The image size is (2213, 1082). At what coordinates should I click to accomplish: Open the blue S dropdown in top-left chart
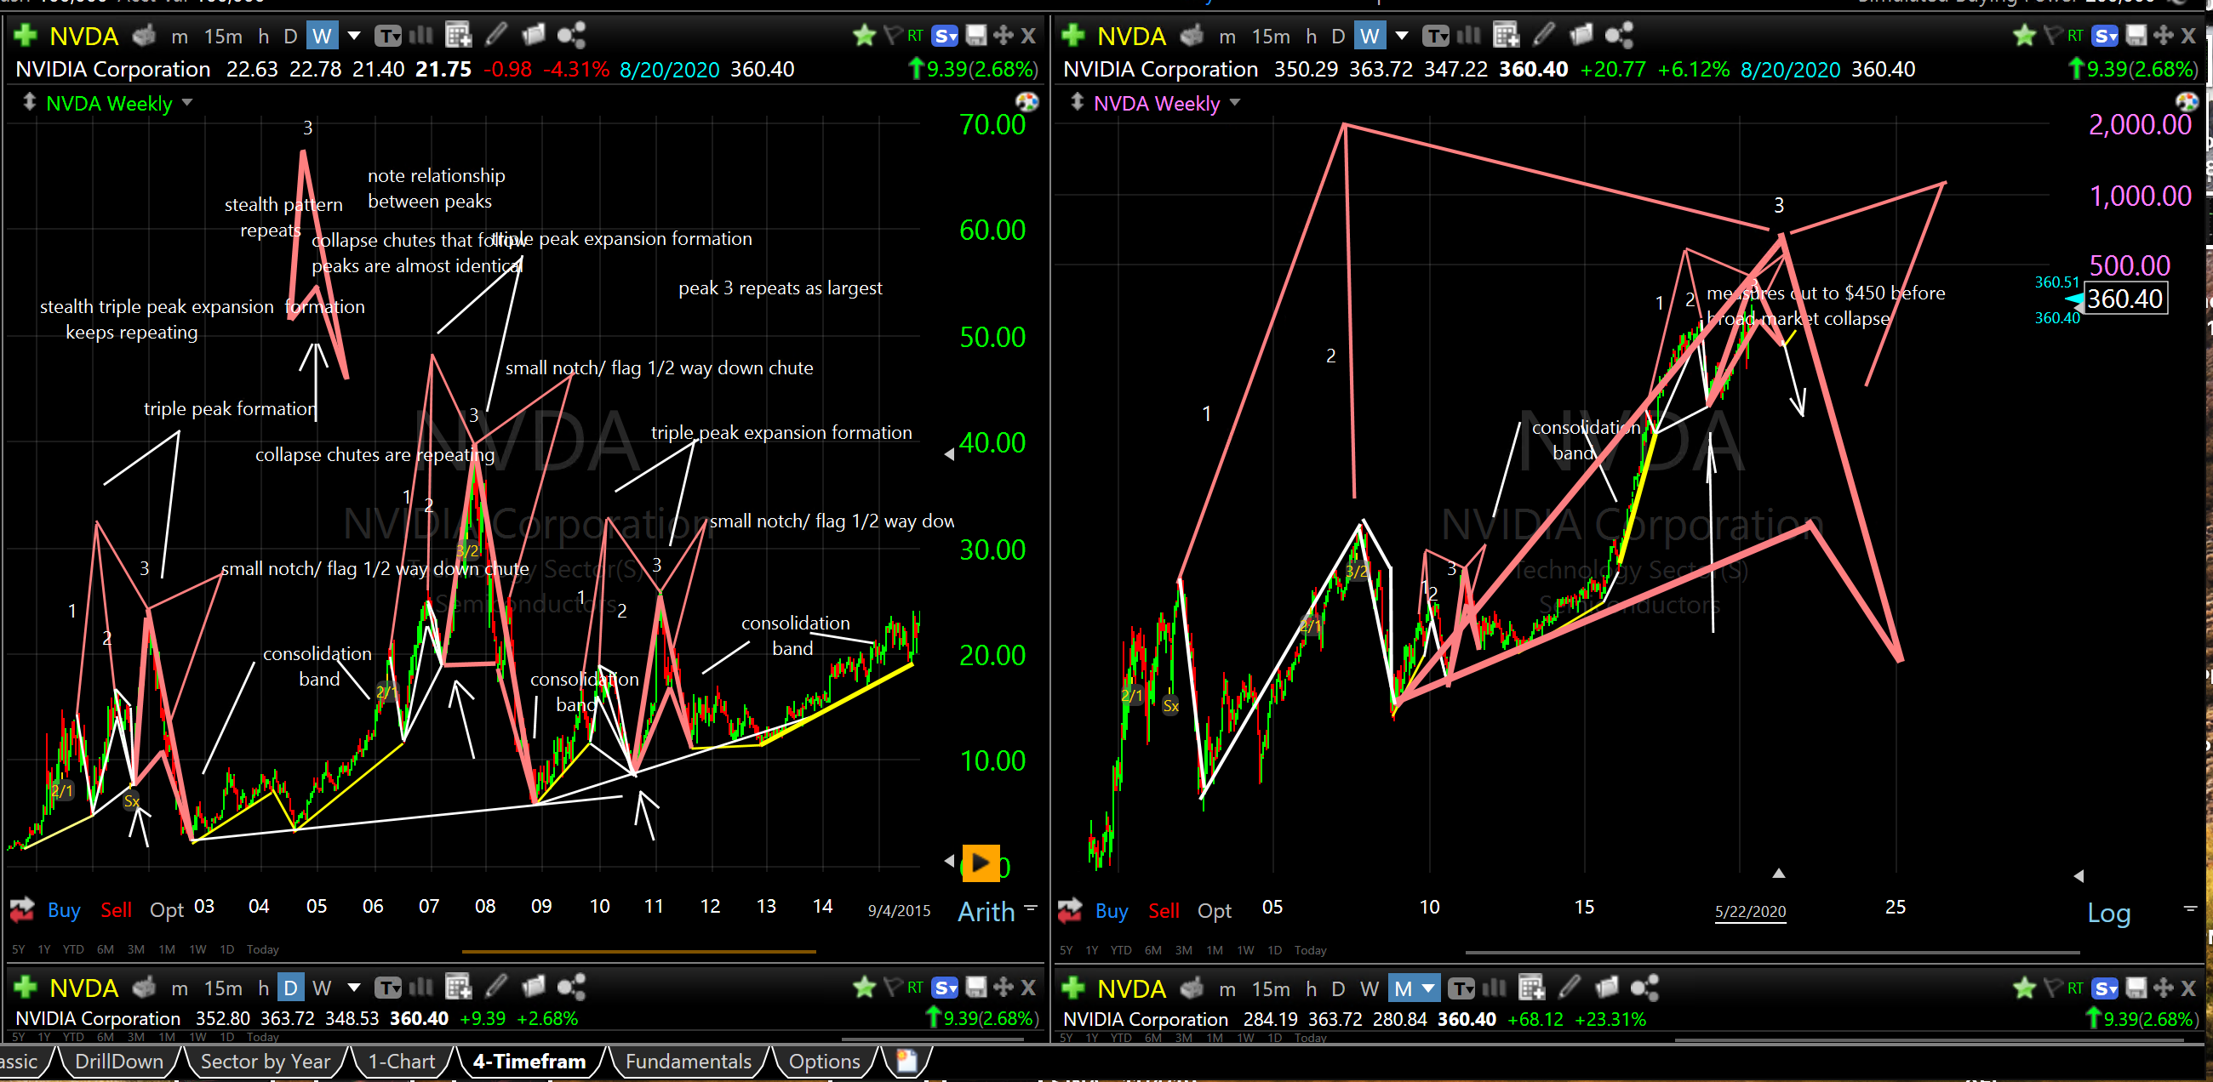(x=945, y=35)
